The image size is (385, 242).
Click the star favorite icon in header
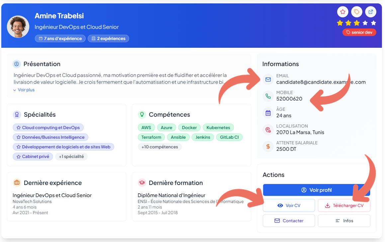343,12
